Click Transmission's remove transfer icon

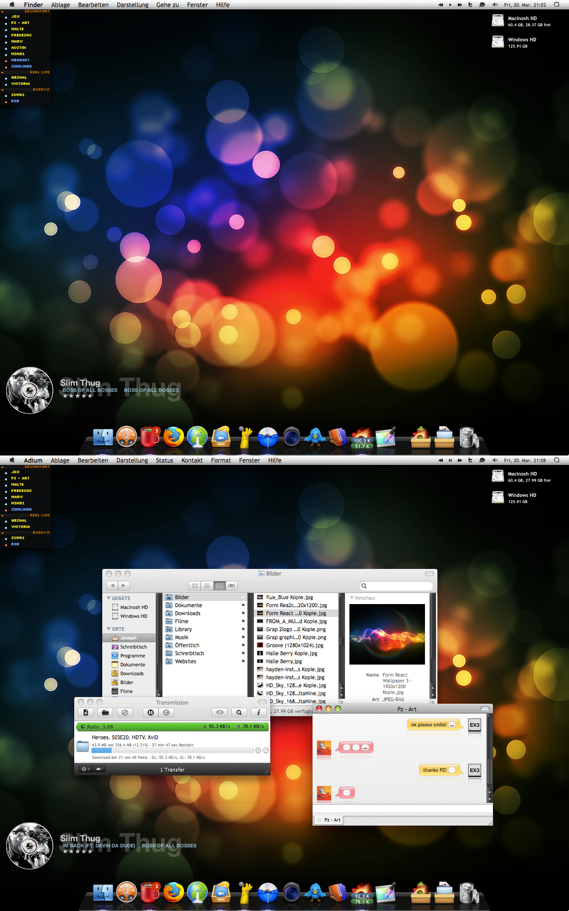coord(125,713)
